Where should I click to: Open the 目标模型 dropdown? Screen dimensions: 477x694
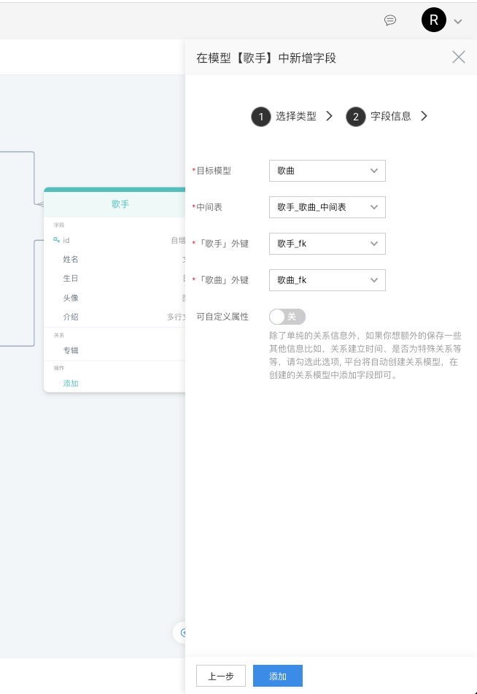(327, 171)
